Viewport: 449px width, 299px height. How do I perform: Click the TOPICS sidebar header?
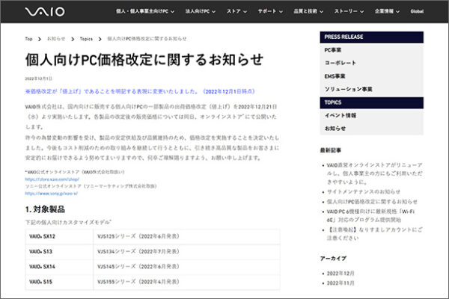[x=372, y=102]
